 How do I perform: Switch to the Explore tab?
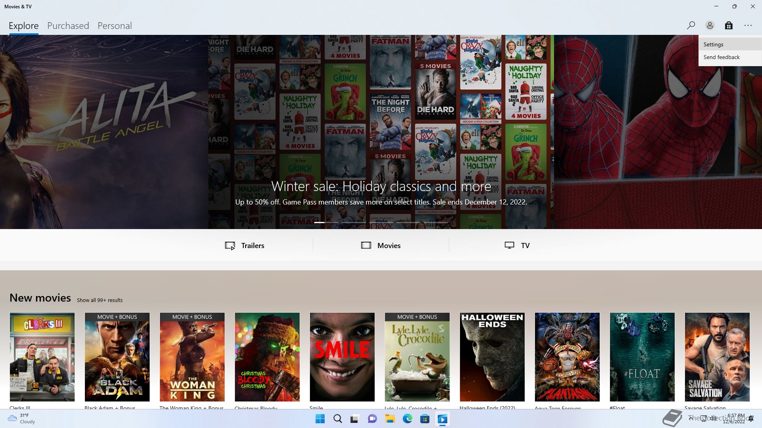[24, 26]
